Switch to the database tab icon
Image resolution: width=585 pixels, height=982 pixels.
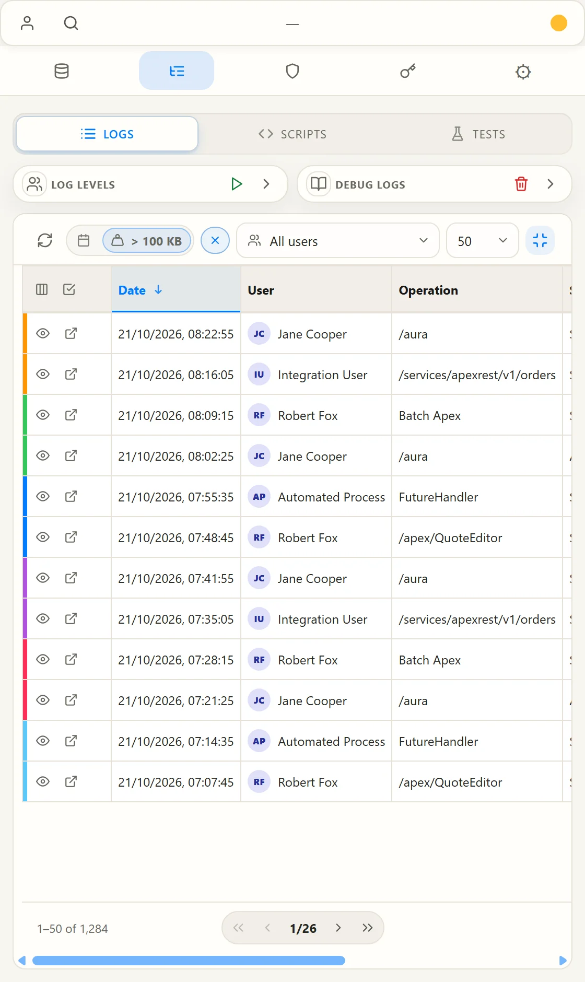pyautogui.click(x=62, y=71)
